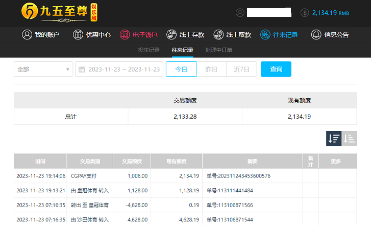Click balance 4,628.19 in last row
This screenshot has width=371, height=225.
[189, 220]
